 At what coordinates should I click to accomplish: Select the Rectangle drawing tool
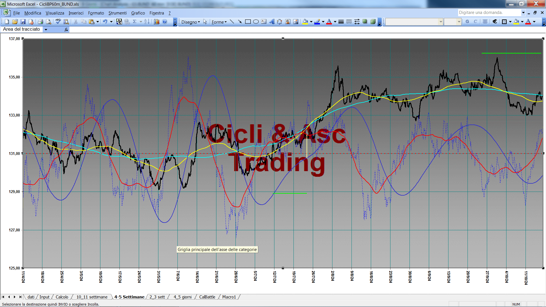248,22
